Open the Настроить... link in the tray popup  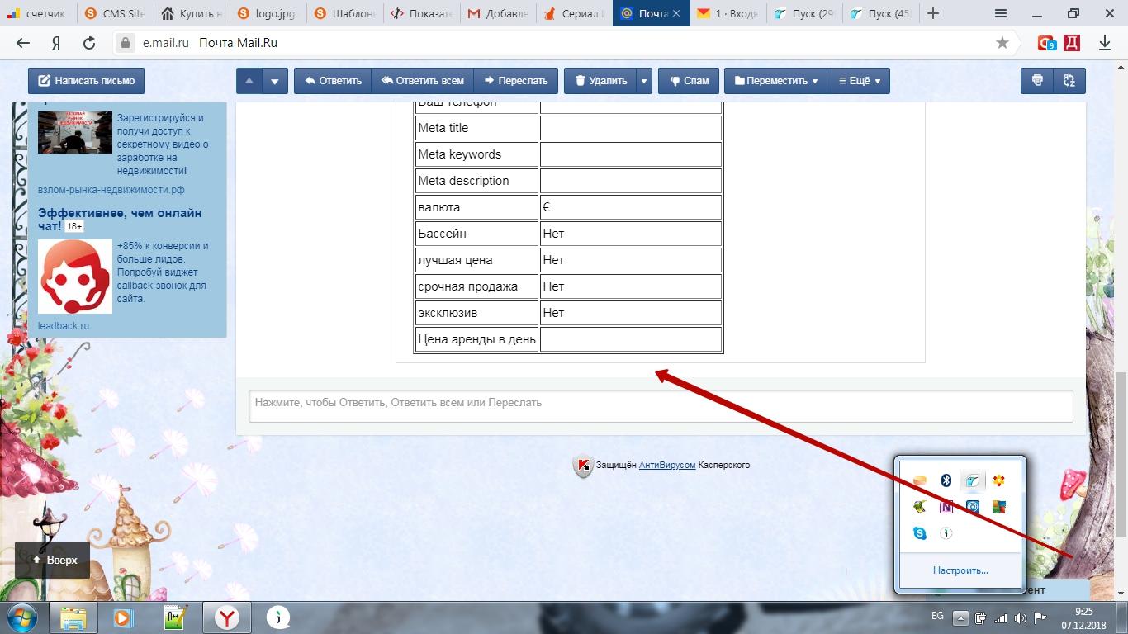[960, 570]
